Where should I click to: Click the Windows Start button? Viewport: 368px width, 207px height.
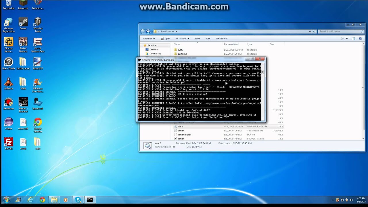point(6,200)
